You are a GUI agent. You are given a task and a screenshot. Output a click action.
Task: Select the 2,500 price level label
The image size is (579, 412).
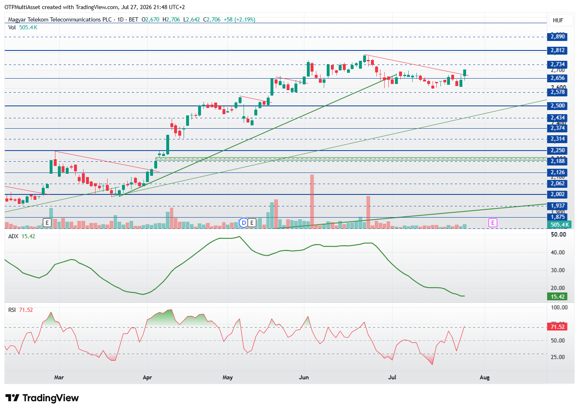click(x=557, y=106)
